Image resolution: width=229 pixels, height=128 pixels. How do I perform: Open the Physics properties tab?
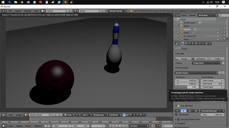click(210, 43)
